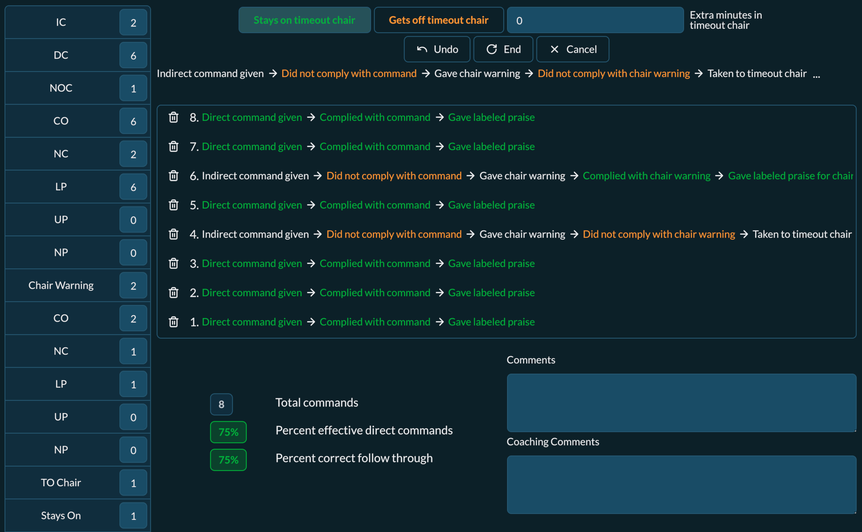Viewport: 862px width, 532px height.
Task: Click 'Gave labeled praise' in sequence 5
Action: [x=491, y=205]
